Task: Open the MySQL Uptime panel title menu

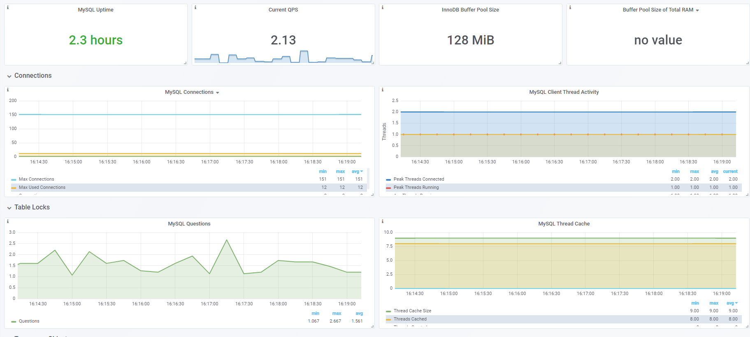Action: coord(96,10)
